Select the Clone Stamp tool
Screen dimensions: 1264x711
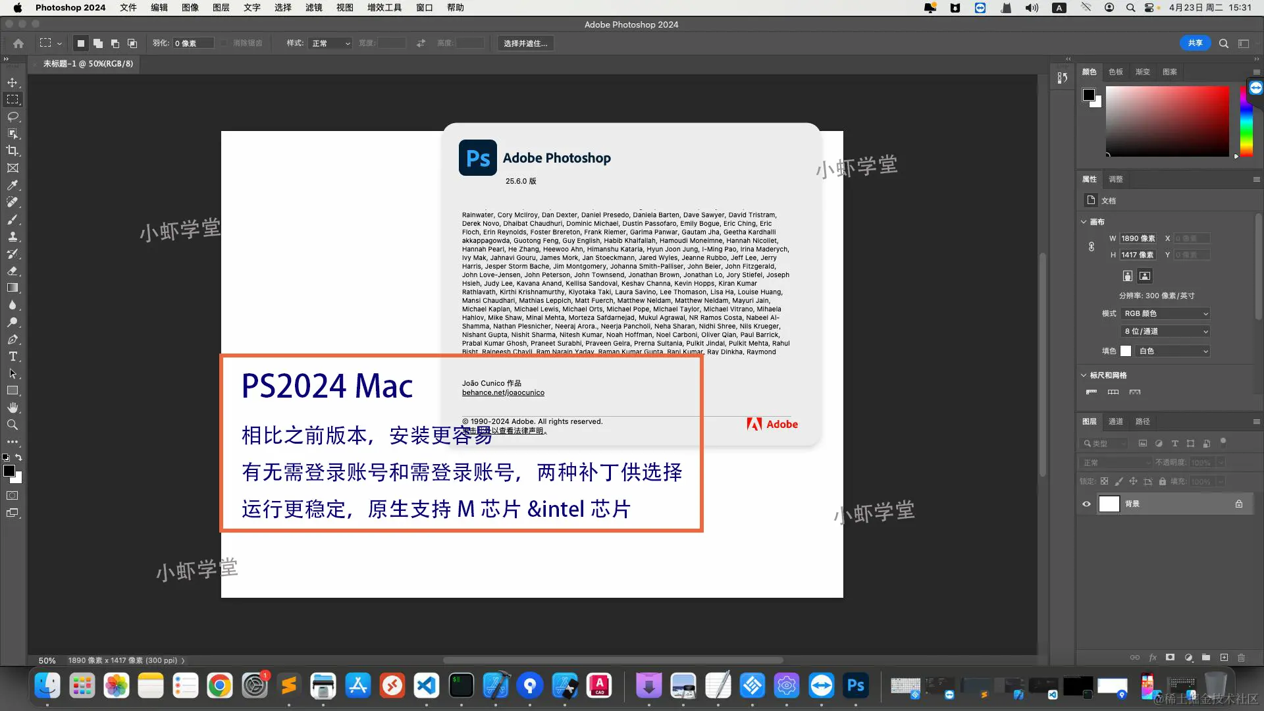(13, 237)
